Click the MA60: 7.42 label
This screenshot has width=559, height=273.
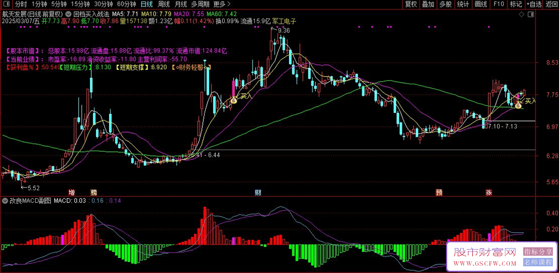pos(222,15)
